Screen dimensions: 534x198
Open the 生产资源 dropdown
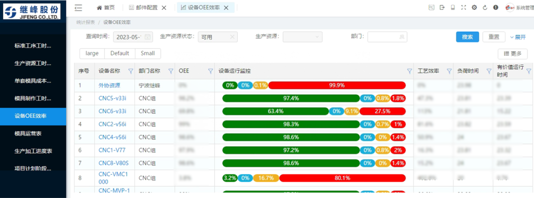pyautogui.click(x=303, y=37)
